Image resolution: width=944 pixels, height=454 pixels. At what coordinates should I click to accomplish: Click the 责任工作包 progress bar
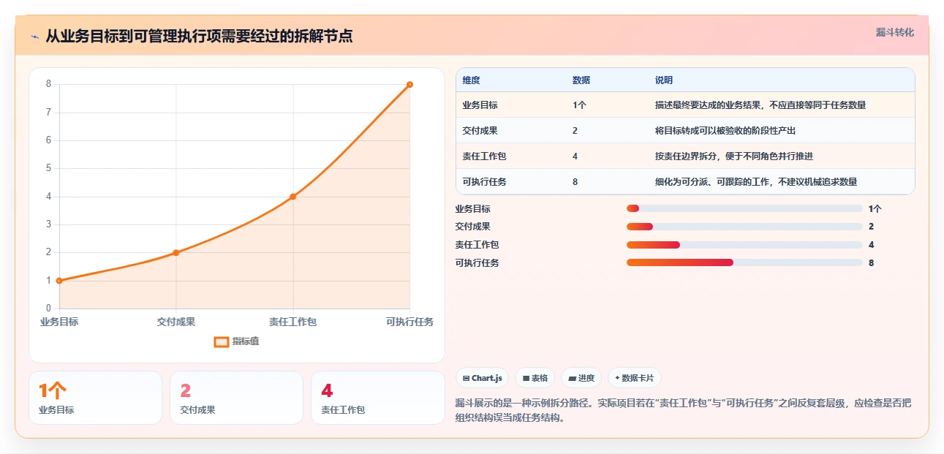click(x=744, y=245)
